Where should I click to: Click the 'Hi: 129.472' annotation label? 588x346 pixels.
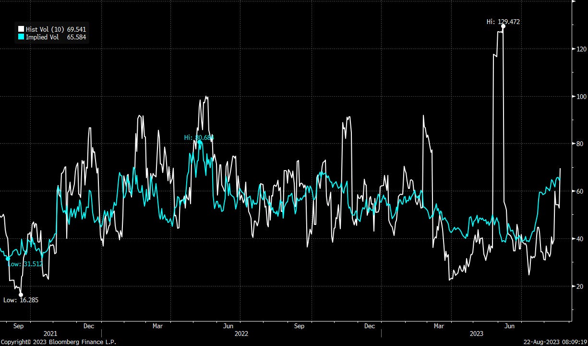coord(504,22)
